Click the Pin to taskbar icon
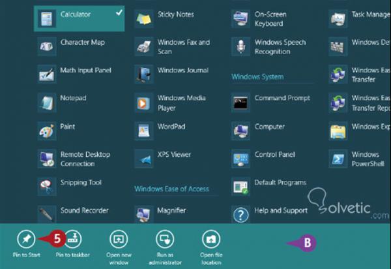This screenshot has width=391, height=269. point(73,239)
